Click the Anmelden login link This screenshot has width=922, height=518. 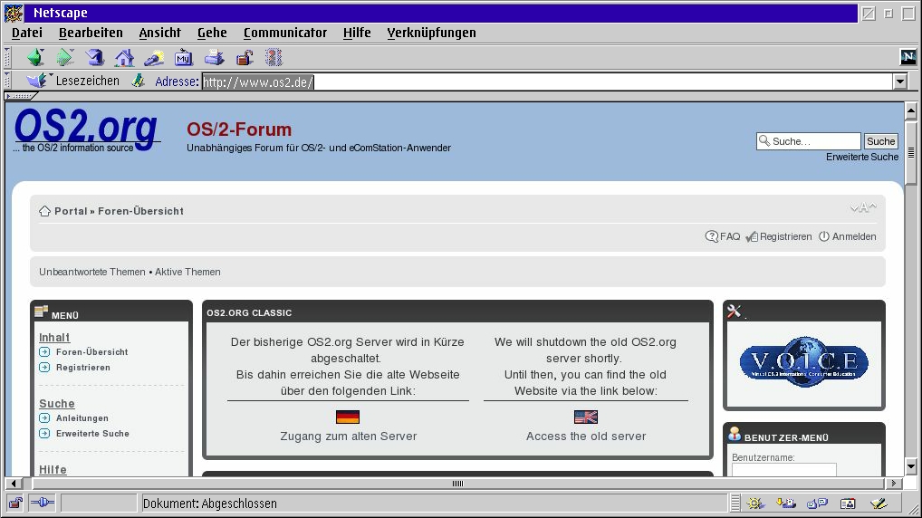click(x=854, y=236)
